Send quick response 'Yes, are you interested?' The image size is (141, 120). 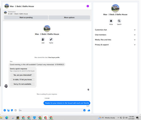(x=23, y=75)
